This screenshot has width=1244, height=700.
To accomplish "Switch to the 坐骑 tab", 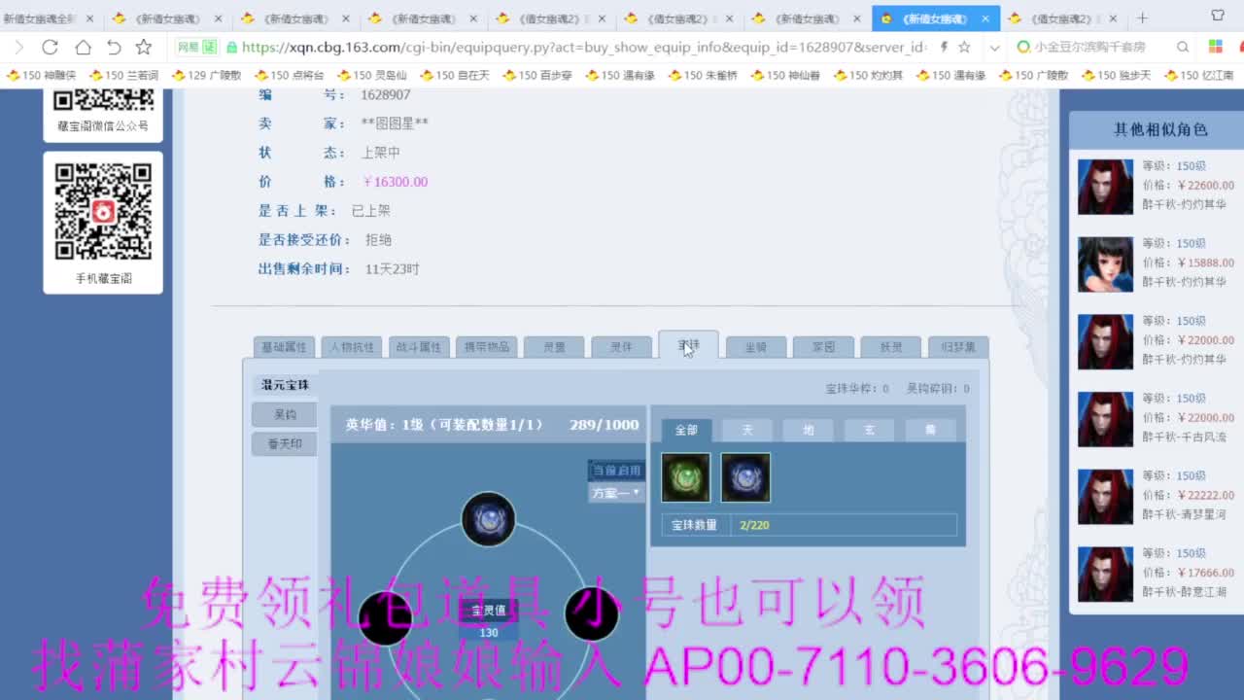I will pyautogui.click(x=755, y=346).
